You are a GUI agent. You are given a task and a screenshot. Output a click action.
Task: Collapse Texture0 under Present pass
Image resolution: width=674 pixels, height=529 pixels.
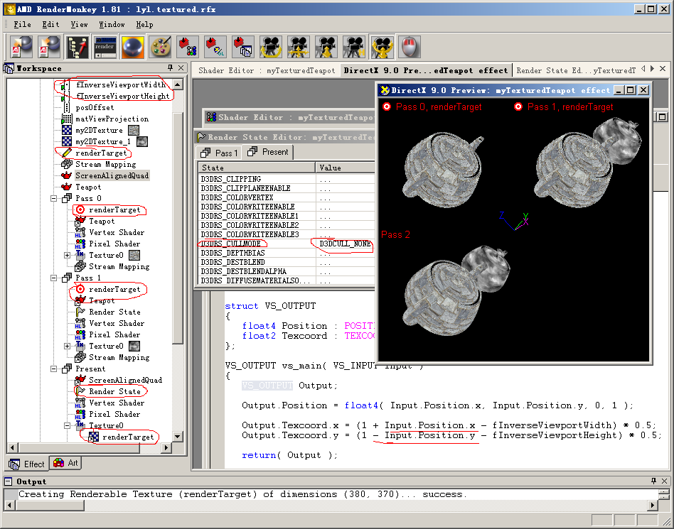pyautogui.click(x=67, y=425)
